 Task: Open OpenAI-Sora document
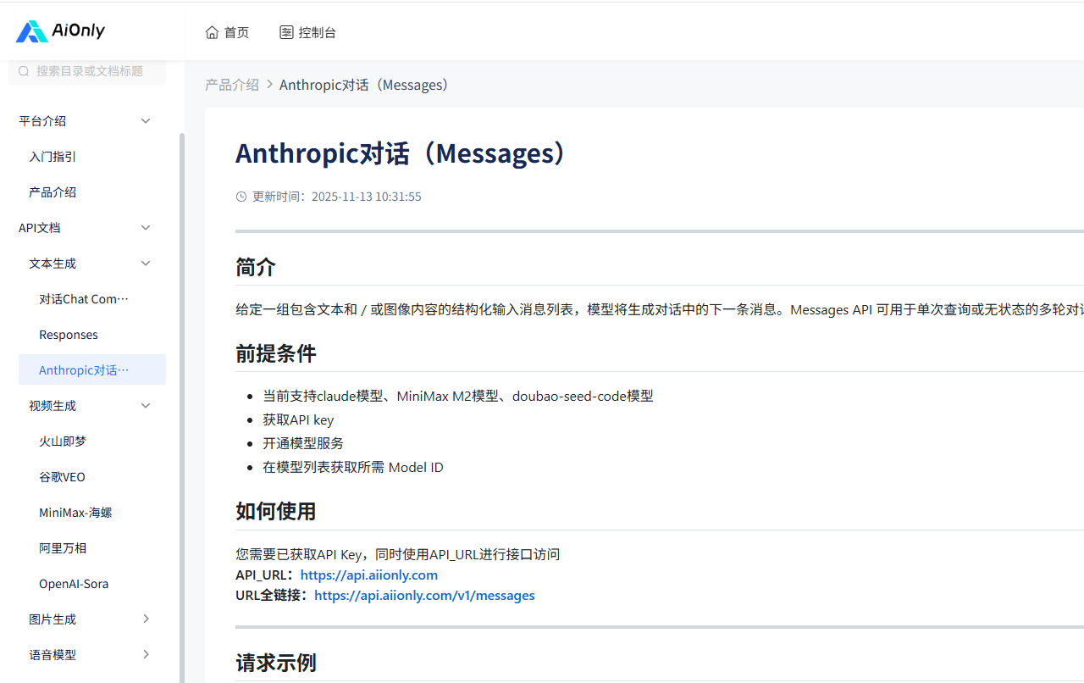[x=74, y=584]
